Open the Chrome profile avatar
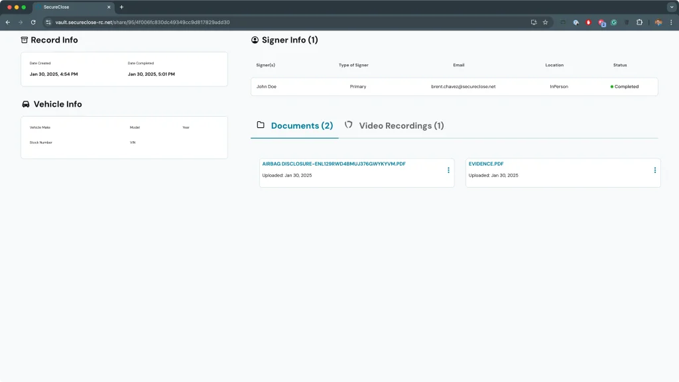Viewport: 679px width, 382px height. (658, 22)
